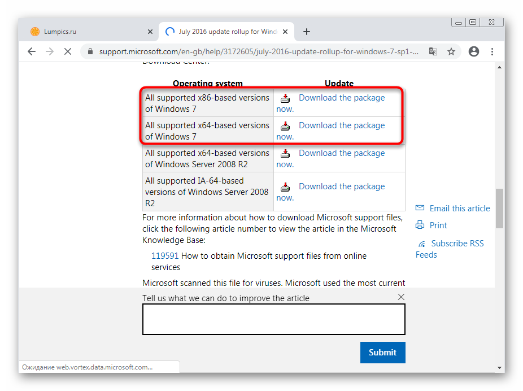The width and height of the screenshot is (523, 391).
Task: Select the July 2016 update rollup tab
Action: click(227, 32)
